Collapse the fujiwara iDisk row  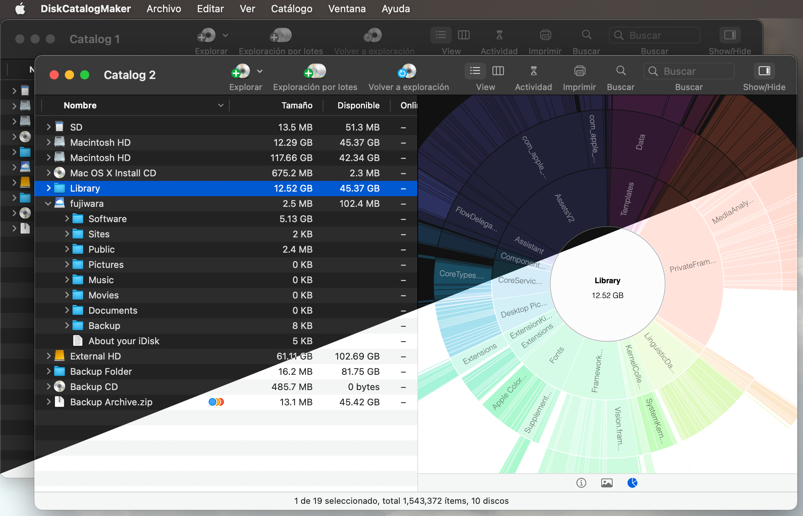(48, 203)
